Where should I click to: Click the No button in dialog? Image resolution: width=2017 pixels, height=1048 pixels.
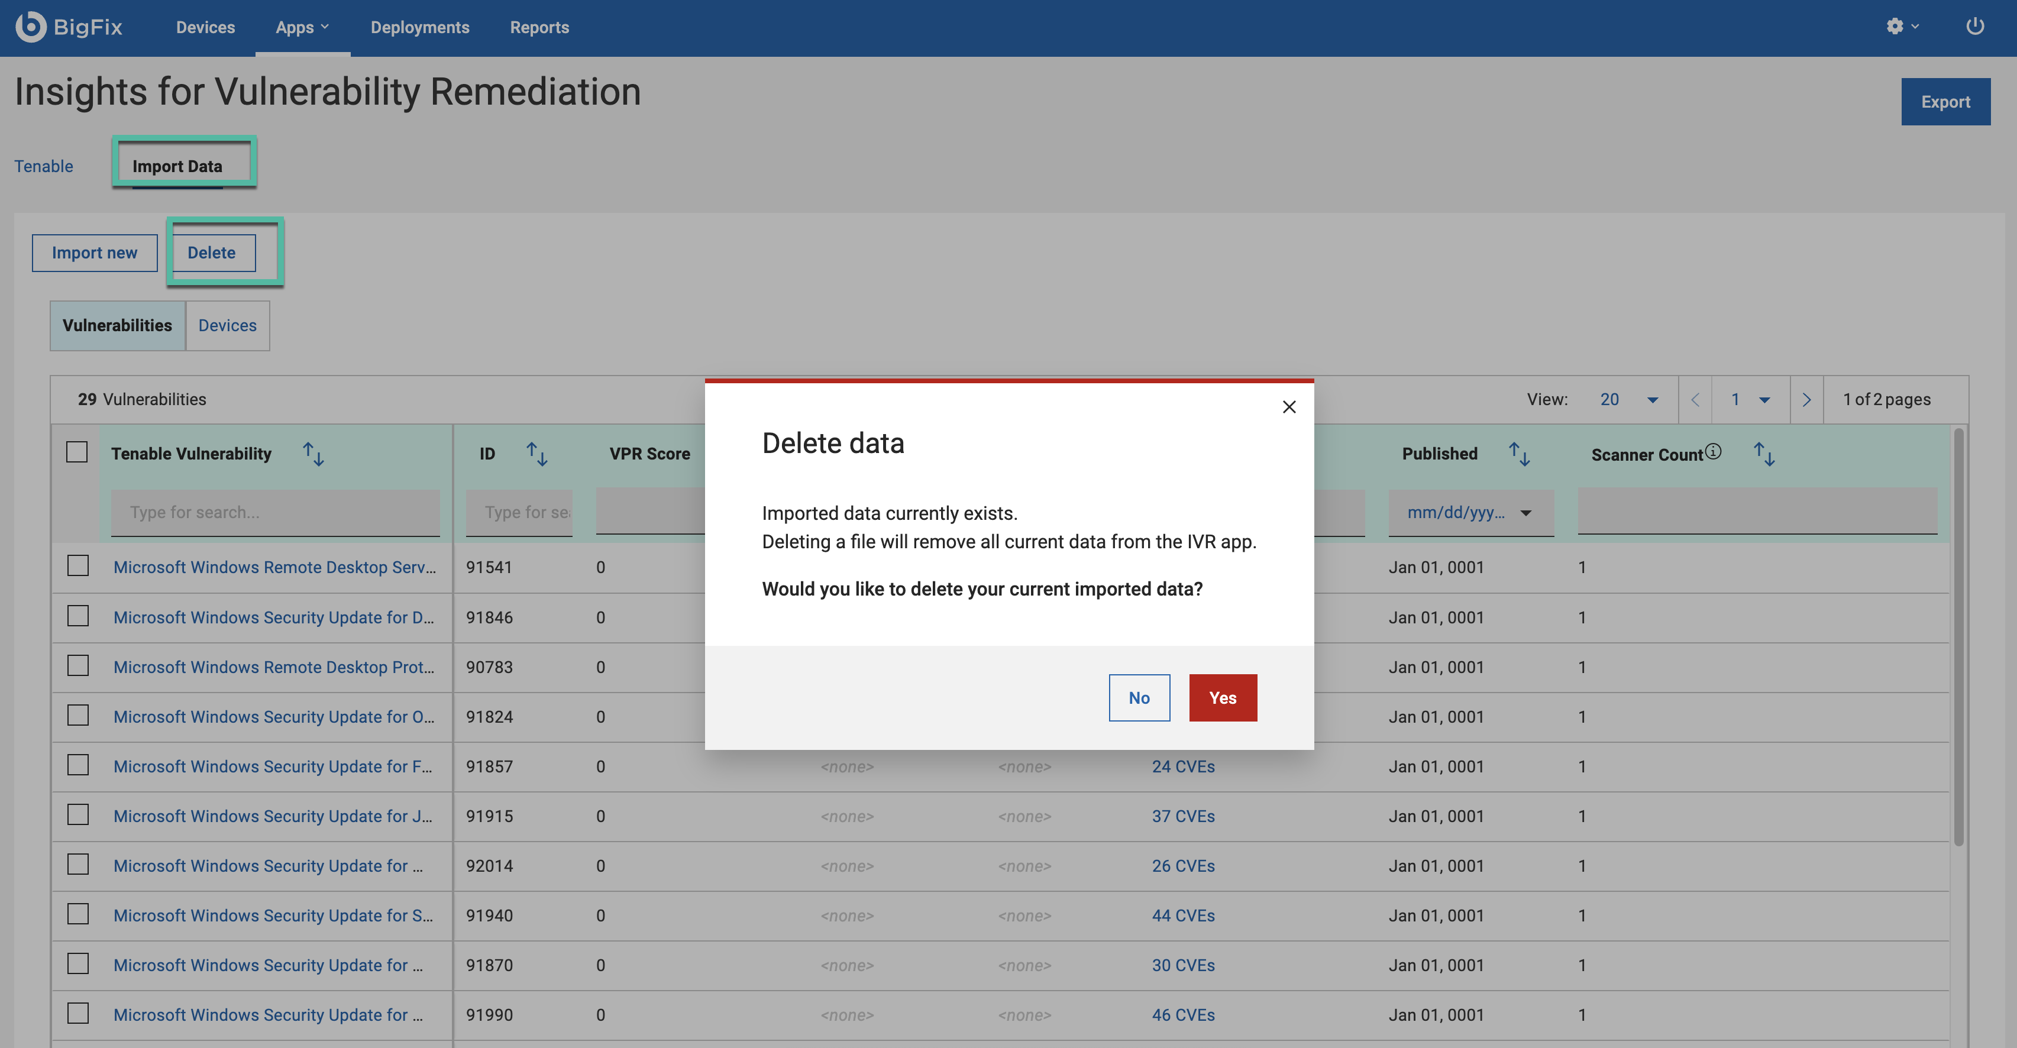point(1139,697)
